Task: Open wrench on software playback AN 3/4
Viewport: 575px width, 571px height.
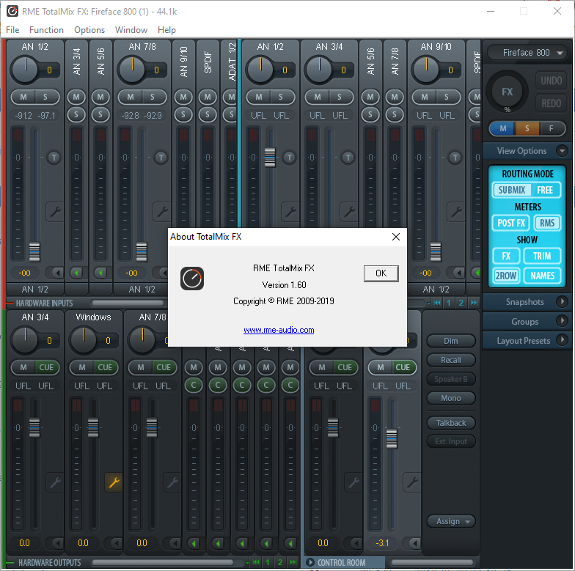Action: click(349, 211)
